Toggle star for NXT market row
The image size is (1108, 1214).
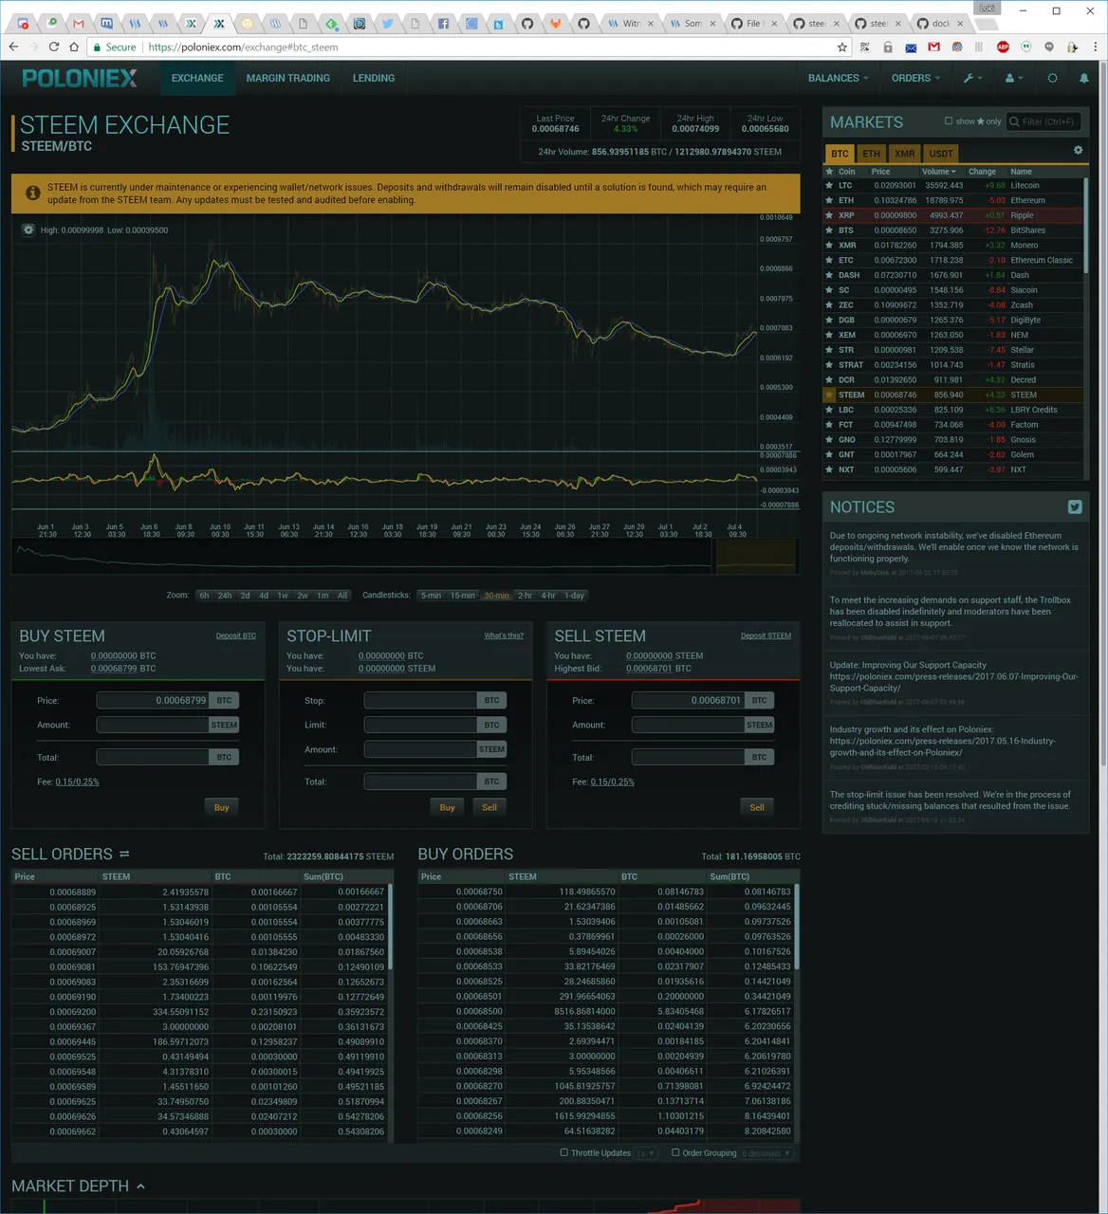pos(829,469)
